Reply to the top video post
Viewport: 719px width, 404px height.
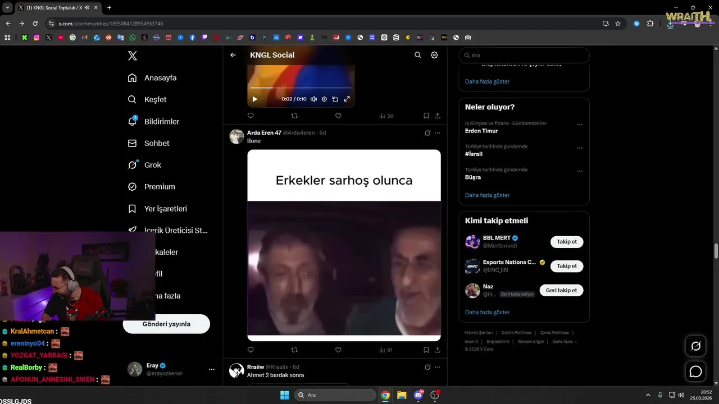(x=251, y=116)
